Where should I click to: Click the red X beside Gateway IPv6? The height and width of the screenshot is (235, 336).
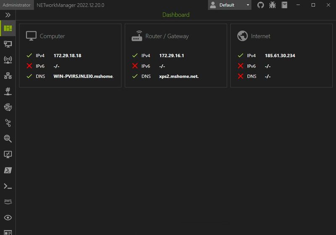point(135,66)
